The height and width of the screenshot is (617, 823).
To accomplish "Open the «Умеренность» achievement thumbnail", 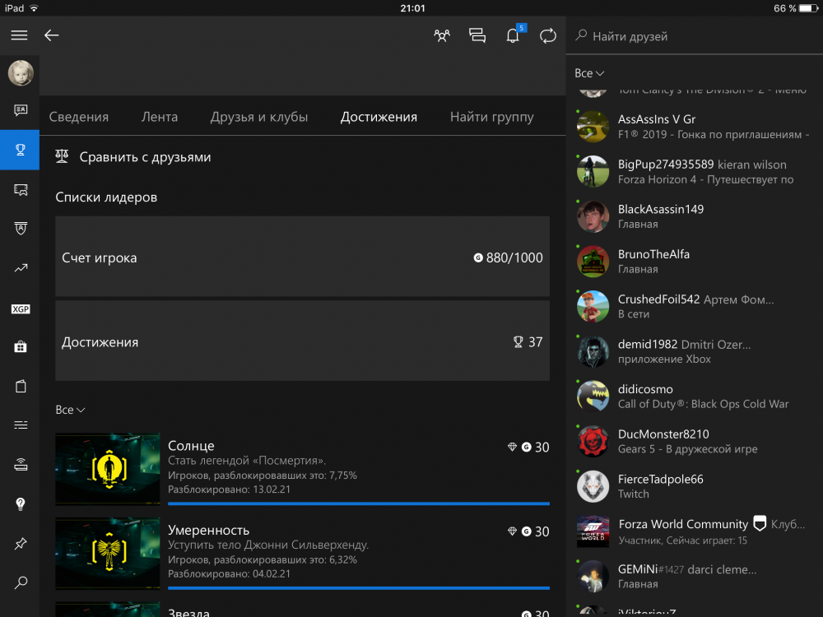I will (x=108, y=553).
